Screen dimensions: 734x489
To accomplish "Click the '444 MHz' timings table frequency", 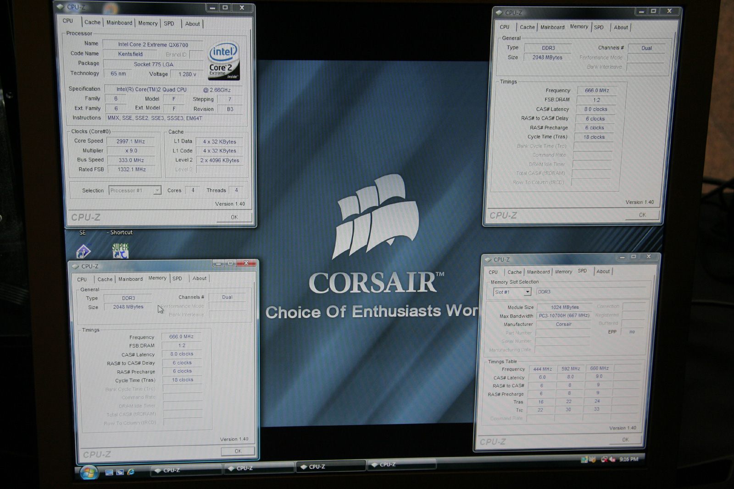I will point(542,369).
